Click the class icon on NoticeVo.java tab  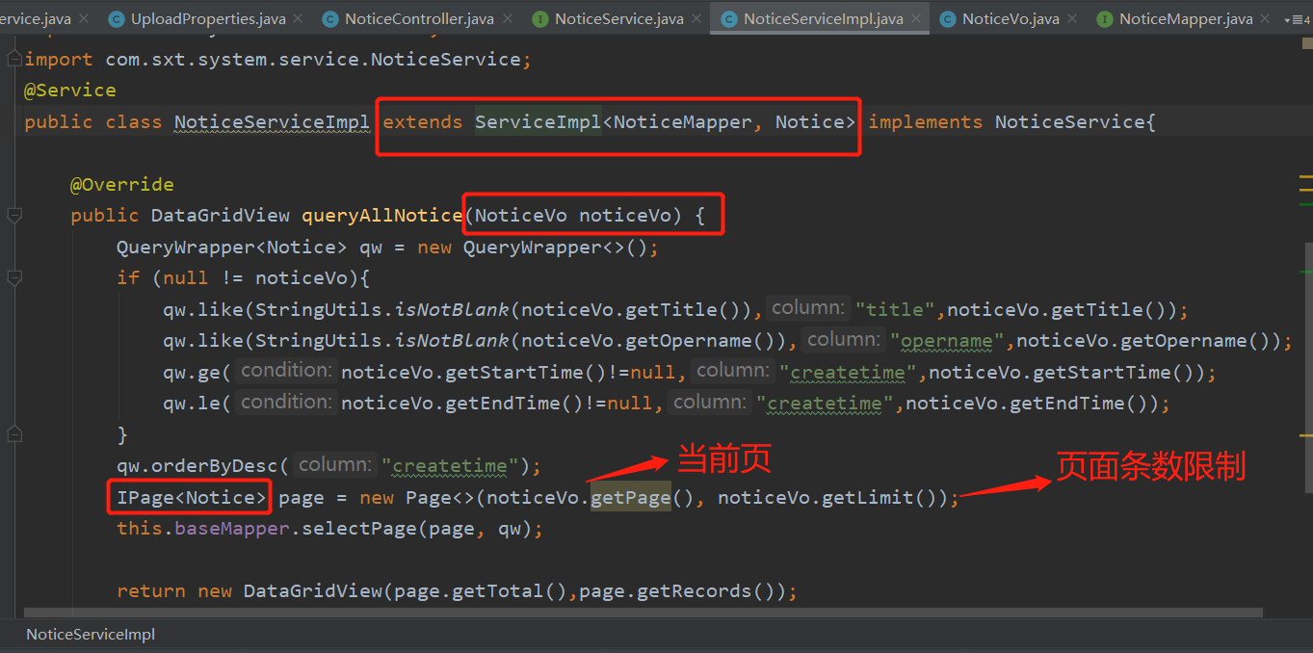[x=948, y=18]
